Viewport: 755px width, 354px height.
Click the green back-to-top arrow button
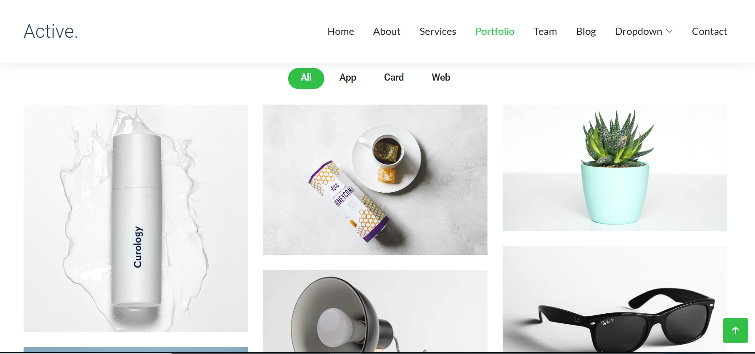[x=735, y=330]
